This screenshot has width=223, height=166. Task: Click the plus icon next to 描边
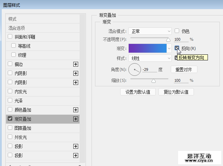(75, 64)
